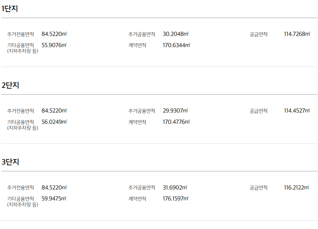Viewport: 318px width, 229px height.
Task: Click the 계약면적 label under 2단지
Action: point(137,122)
